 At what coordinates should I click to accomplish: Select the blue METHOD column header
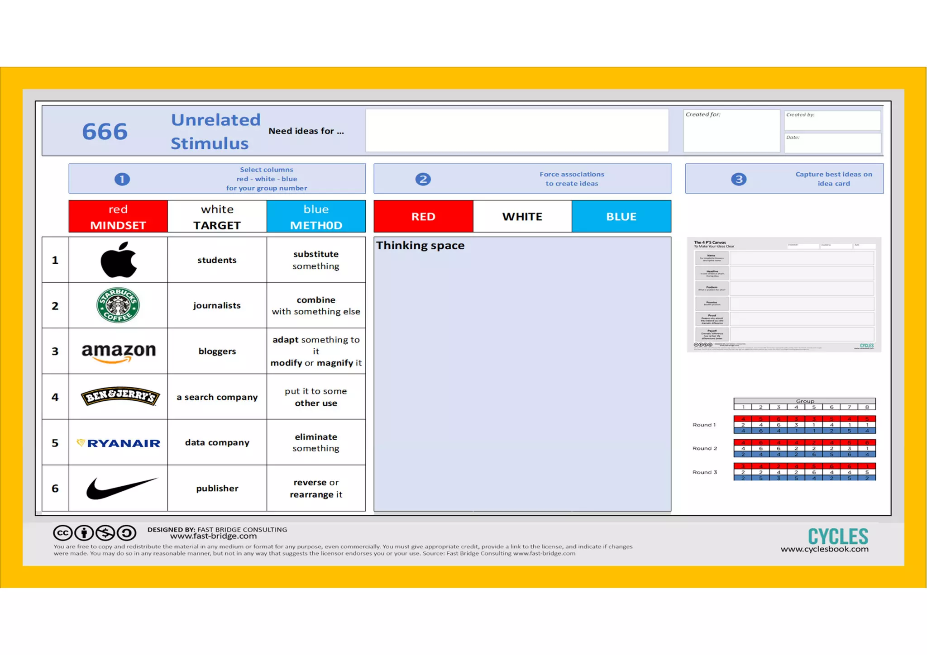(316, 217)
